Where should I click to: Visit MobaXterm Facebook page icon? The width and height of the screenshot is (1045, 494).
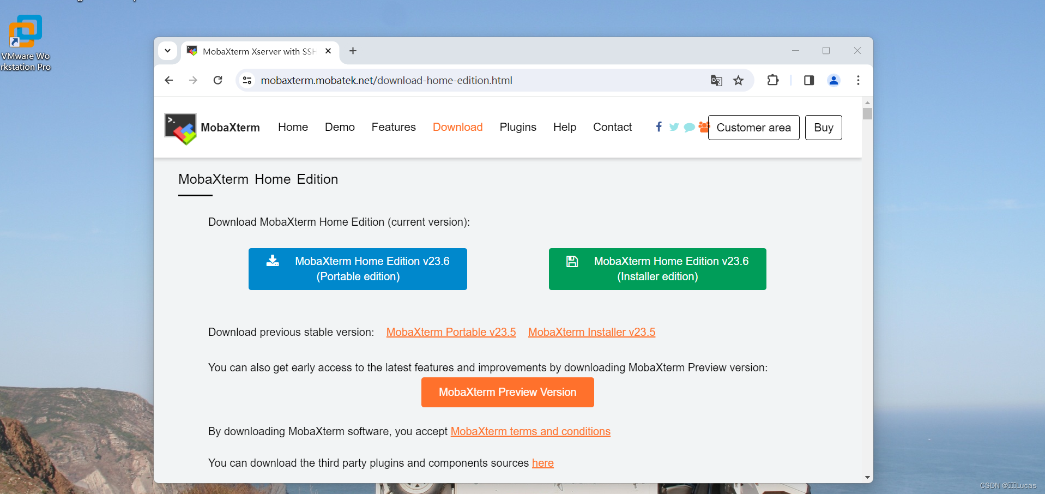click(659, 127)
